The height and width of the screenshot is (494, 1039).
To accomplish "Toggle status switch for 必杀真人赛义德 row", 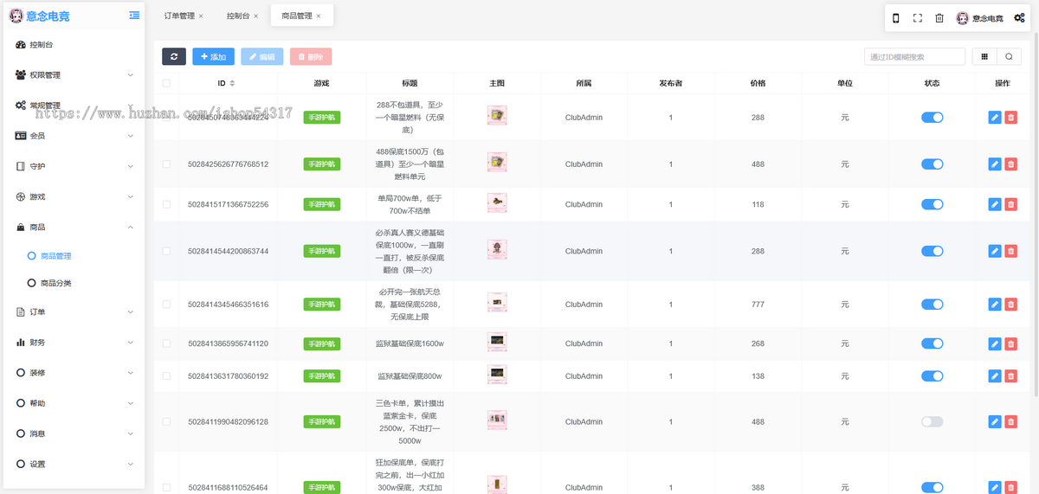I will tap(932, 251).
